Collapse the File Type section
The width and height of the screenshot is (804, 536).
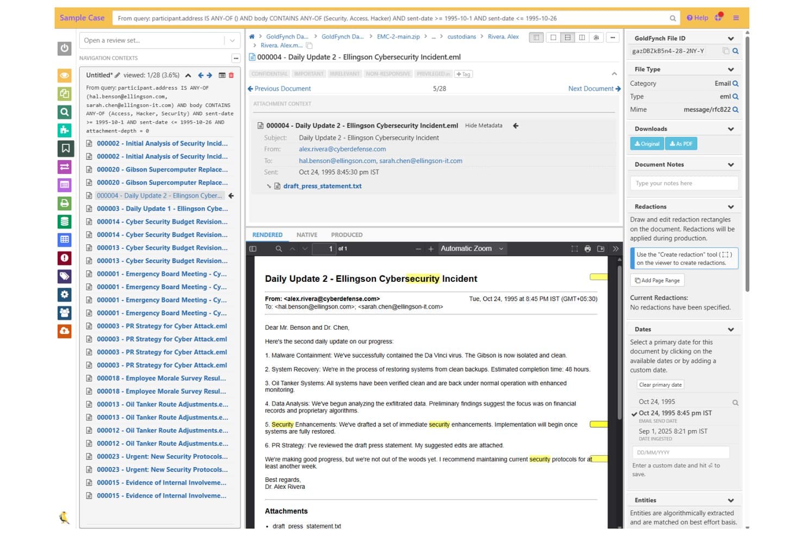coord(731,70)
